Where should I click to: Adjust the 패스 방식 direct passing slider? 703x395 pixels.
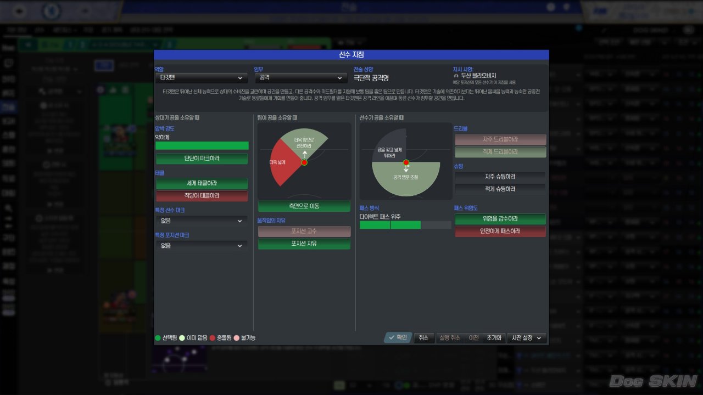(405, 225)
